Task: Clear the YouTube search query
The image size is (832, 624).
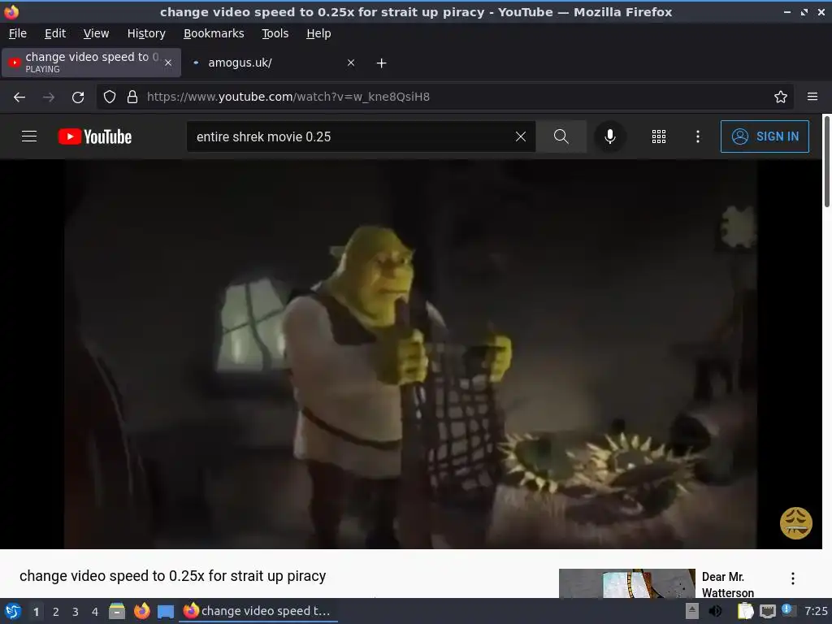Action: click(x=521, y=136)
